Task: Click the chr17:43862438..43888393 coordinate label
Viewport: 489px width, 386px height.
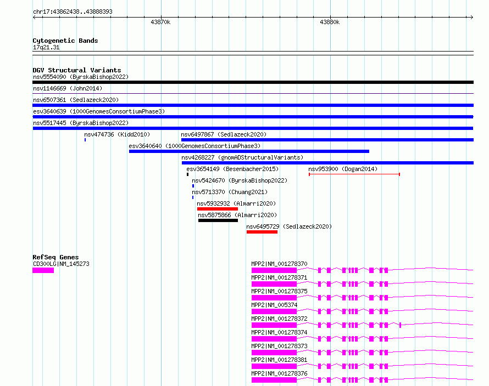Action: pyautogui.click(x=73, y=12)
